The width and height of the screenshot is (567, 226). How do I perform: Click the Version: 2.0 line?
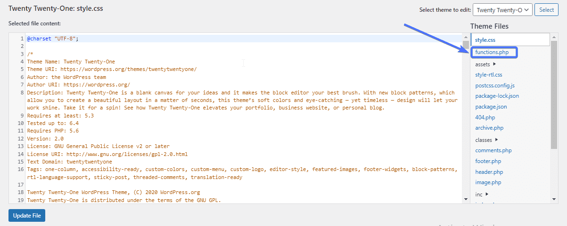click(x=45, y=139)
